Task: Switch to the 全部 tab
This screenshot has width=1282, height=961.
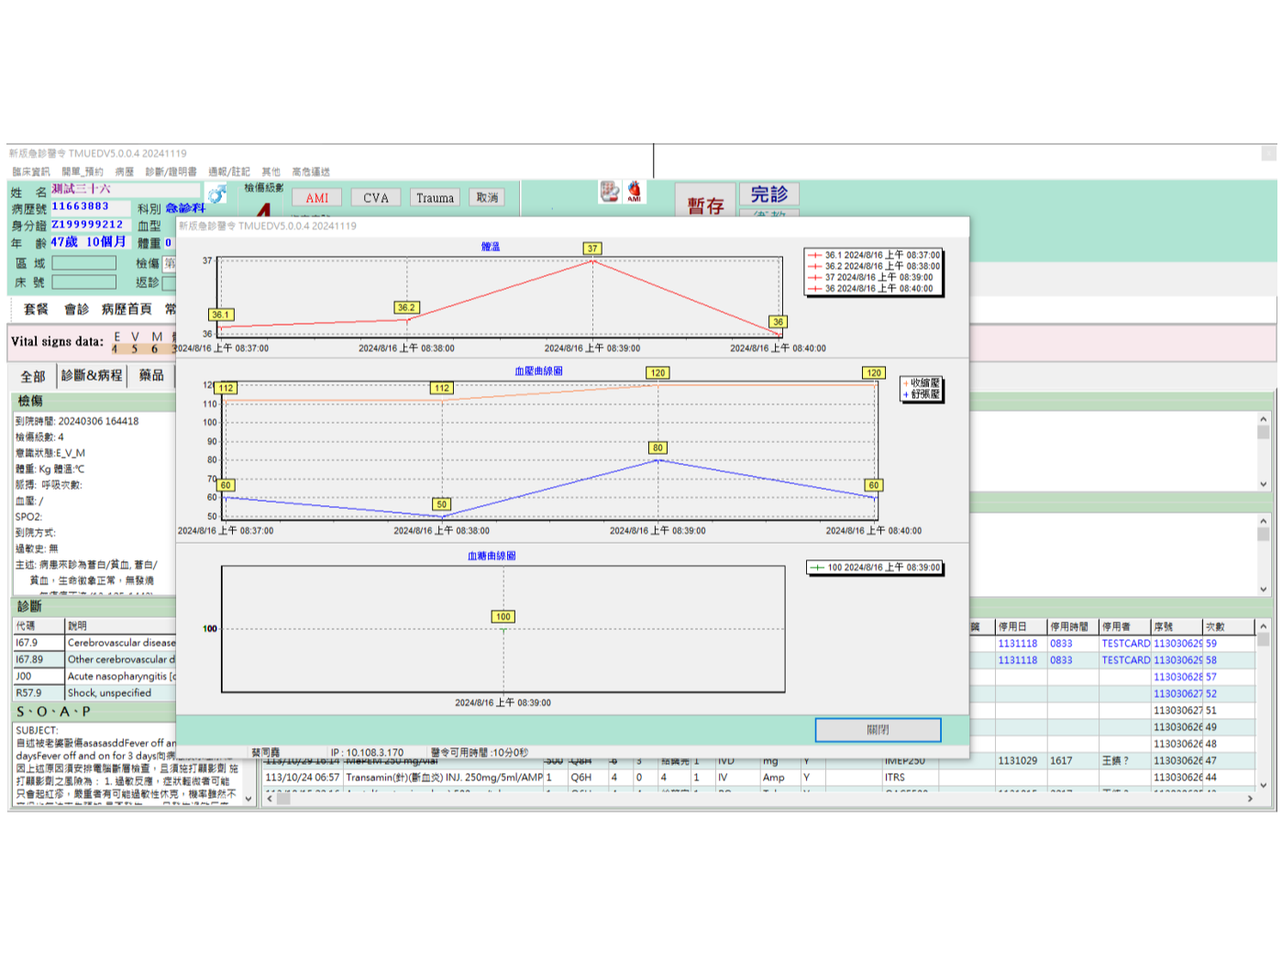Action: point(33,376)
